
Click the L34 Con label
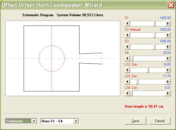[131, 88]
